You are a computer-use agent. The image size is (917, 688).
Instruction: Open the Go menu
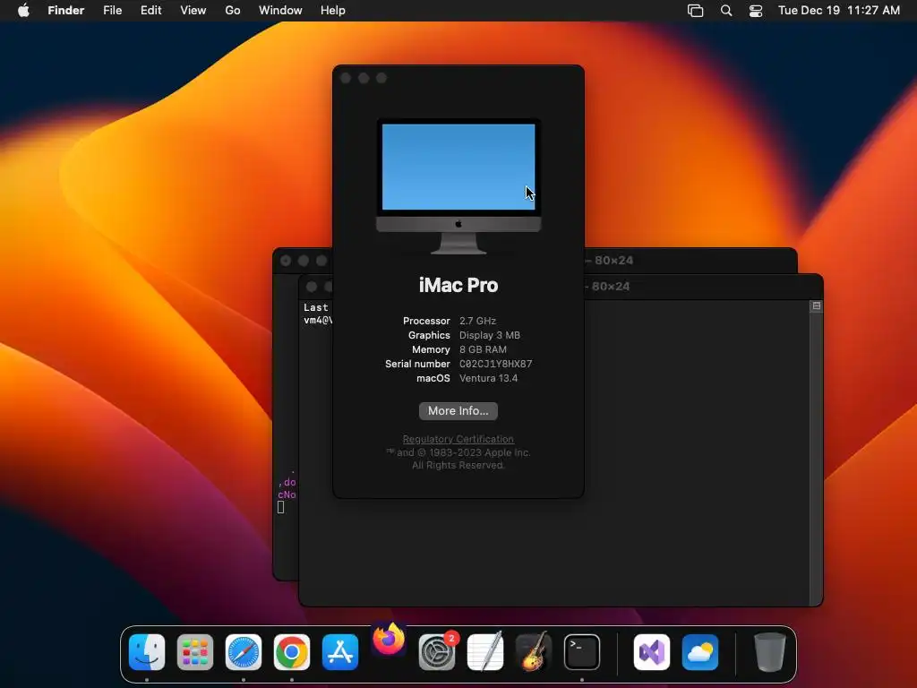click(x=233, y=11)
